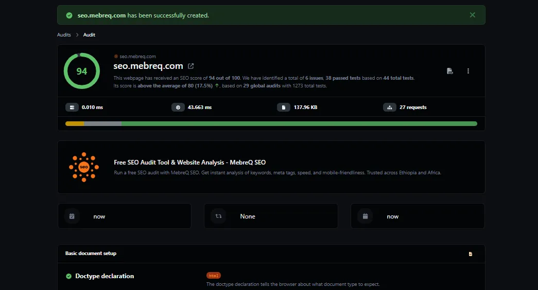The width and height of the screenshot is (538, 290).
Task: Click the 27 requests value
Action: coord(413,107)
